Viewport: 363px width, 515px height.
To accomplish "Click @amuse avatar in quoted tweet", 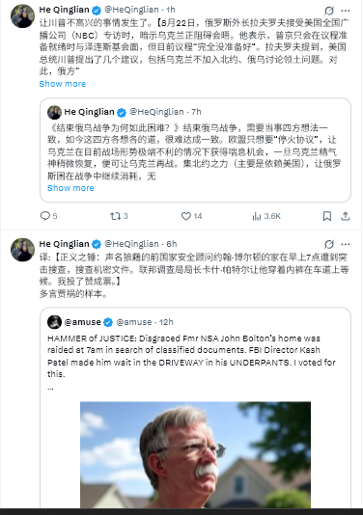I will tap(55, 322).
